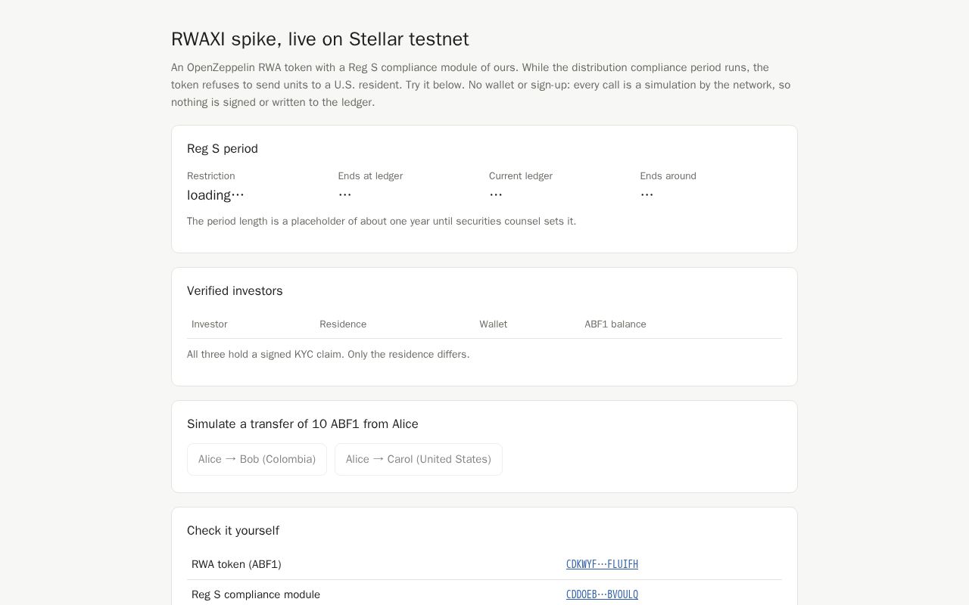Click the 'Ends around' label

click(x=668, y=176)
